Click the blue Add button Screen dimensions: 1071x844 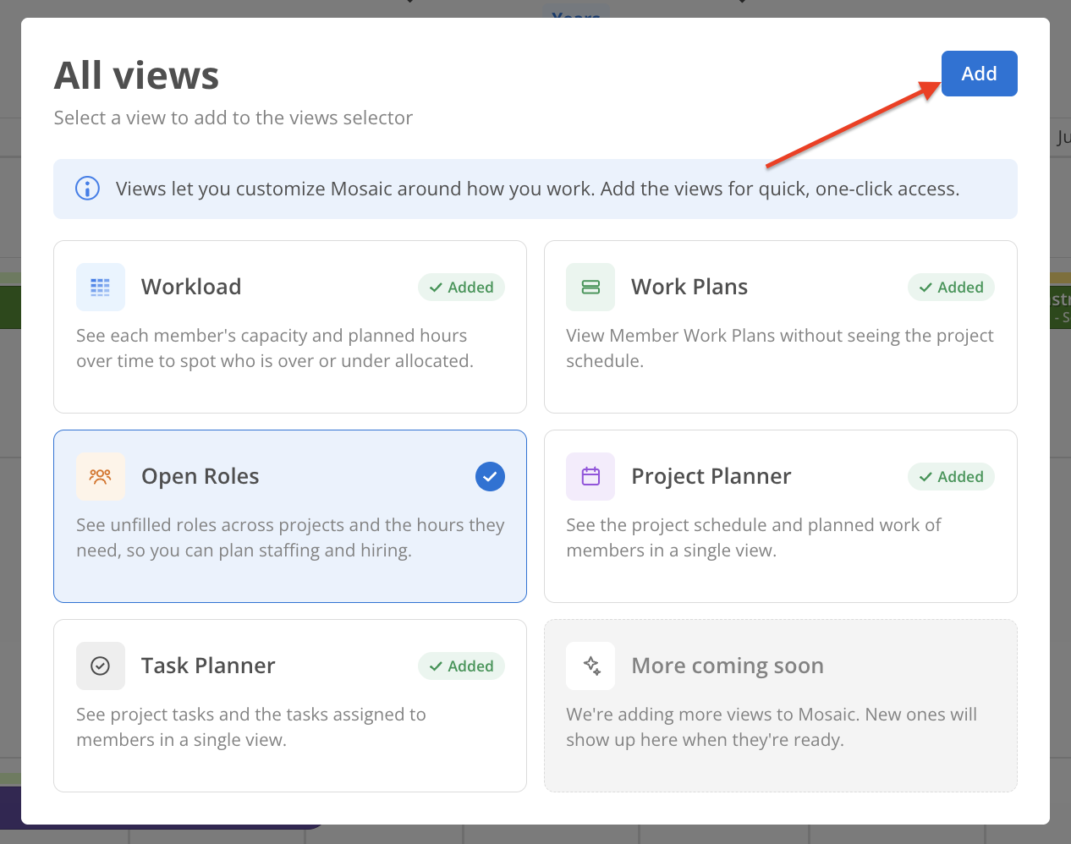coord(979,74)
